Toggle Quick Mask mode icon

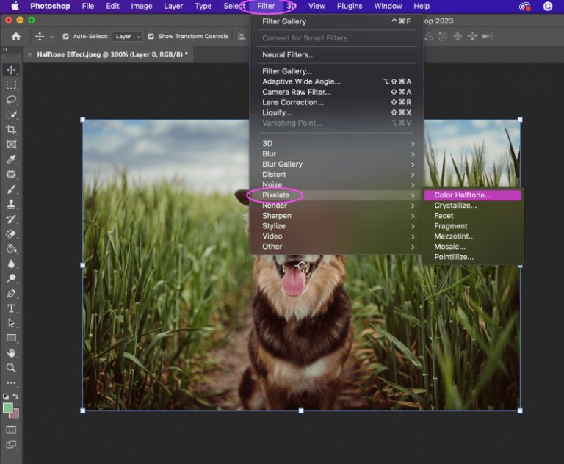(x=11, y=429)
